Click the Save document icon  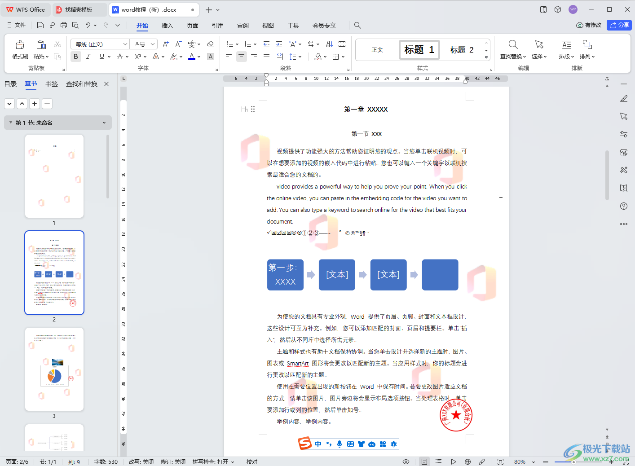click(40, 25)
